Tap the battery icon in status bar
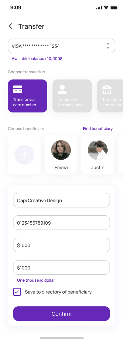This screenshot has width=123, height=342. click(x=114, y=8)
